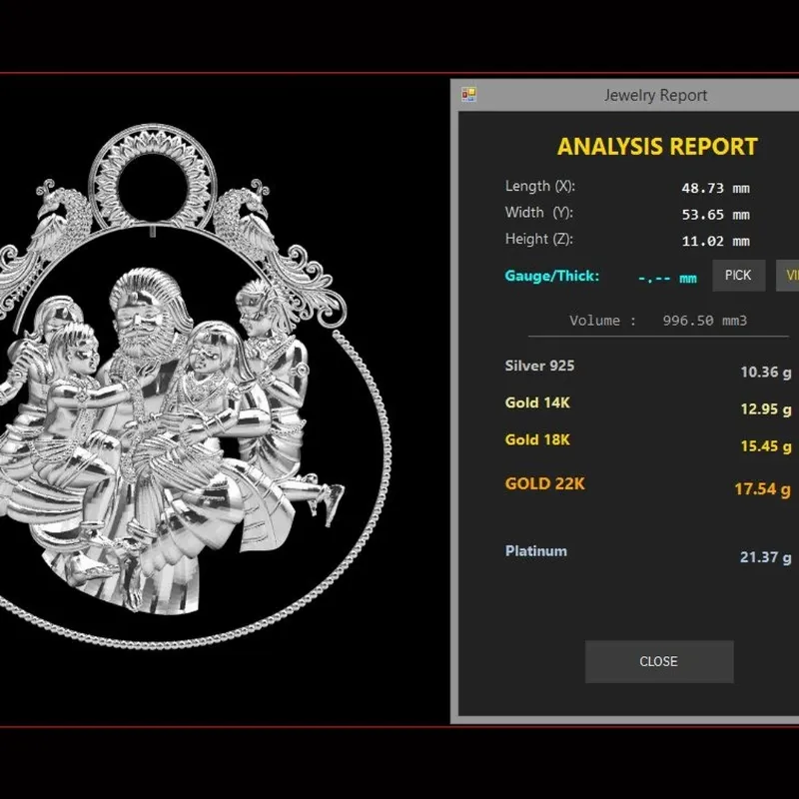
Task: Select the Width (Y) value 53.65 mm
Action: point(715,215)
